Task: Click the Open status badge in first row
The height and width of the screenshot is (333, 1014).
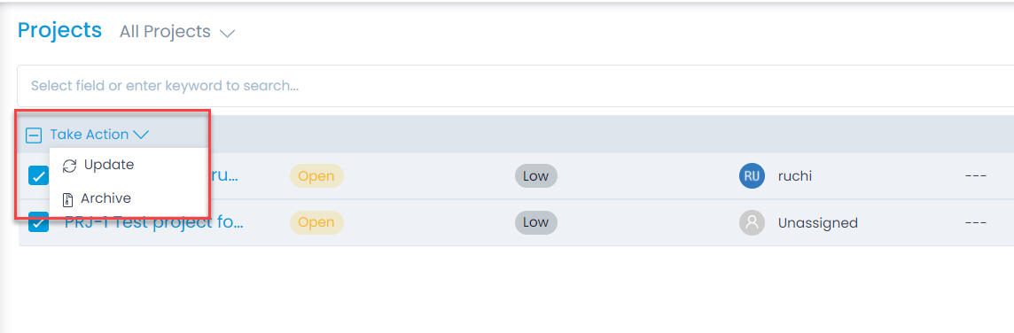Action: tap(316, 175)
